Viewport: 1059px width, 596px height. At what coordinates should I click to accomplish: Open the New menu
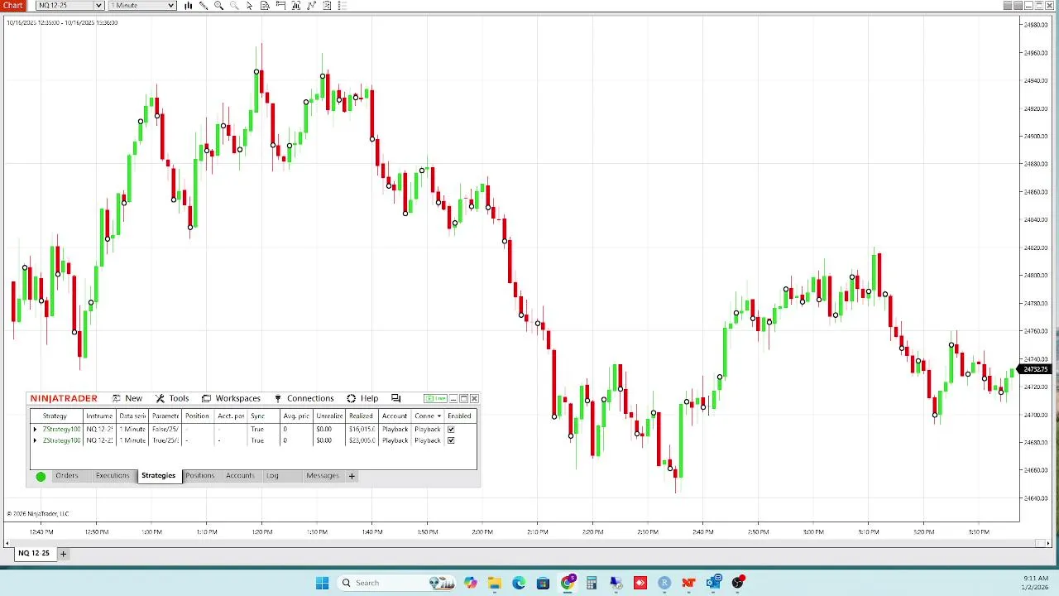coord(127,398)
